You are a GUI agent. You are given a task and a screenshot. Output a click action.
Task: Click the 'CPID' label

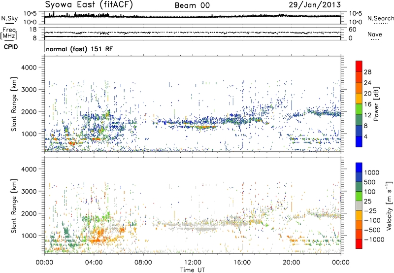click(x=11, y=47)
